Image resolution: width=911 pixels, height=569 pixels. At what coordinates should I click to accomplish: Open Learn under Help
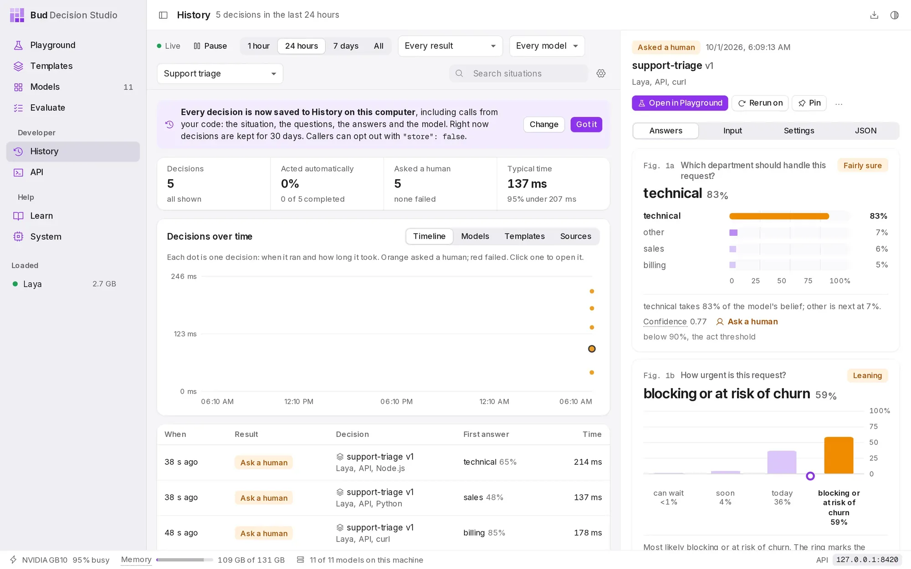pyautogui.click(x=73, y=216)
